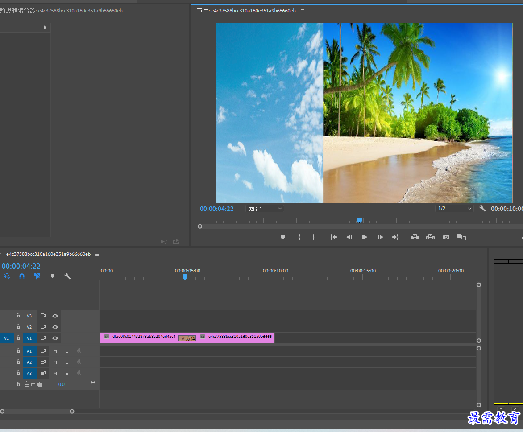Play the sequence in Program monitor
Viewport: 523px width, 432px height.
pos(364,237)
